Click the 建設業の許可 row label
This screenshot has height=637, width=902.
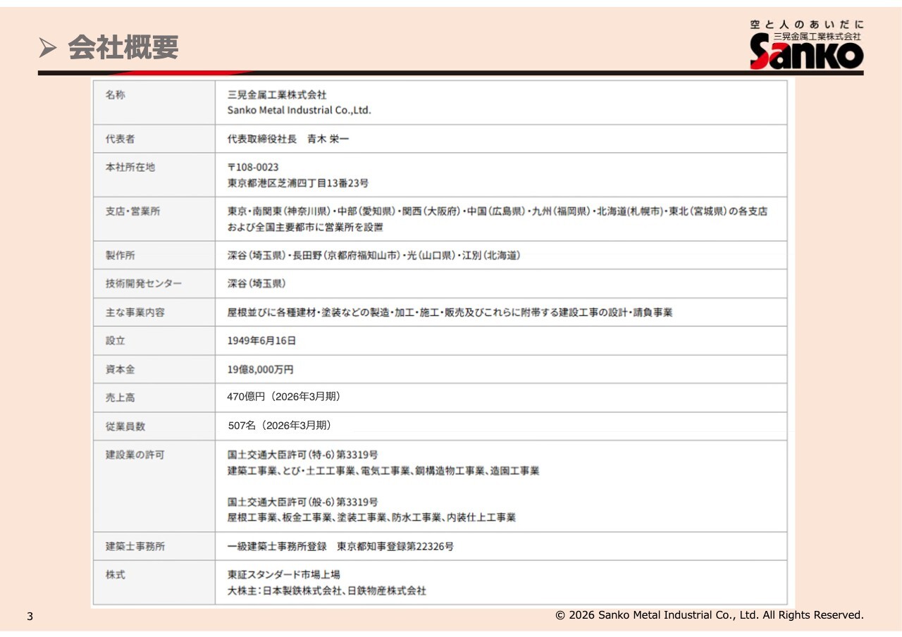(135, 455)
